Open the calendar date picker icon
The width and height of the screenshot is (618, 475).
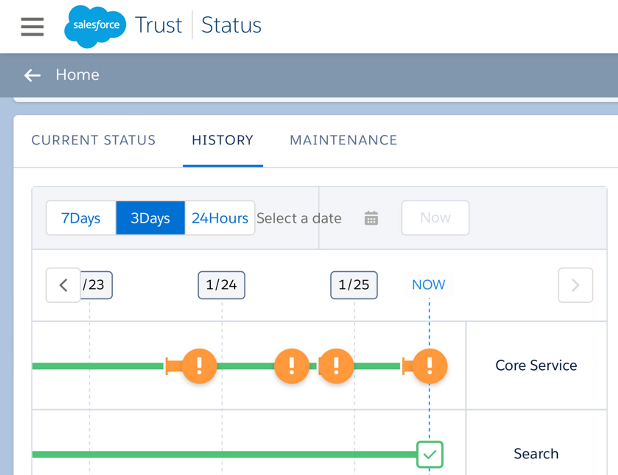pos(371,218)
